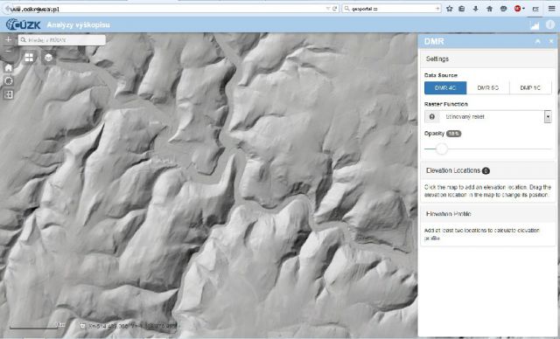
Task: Activate the find my location button
Action: click(9, 81)
